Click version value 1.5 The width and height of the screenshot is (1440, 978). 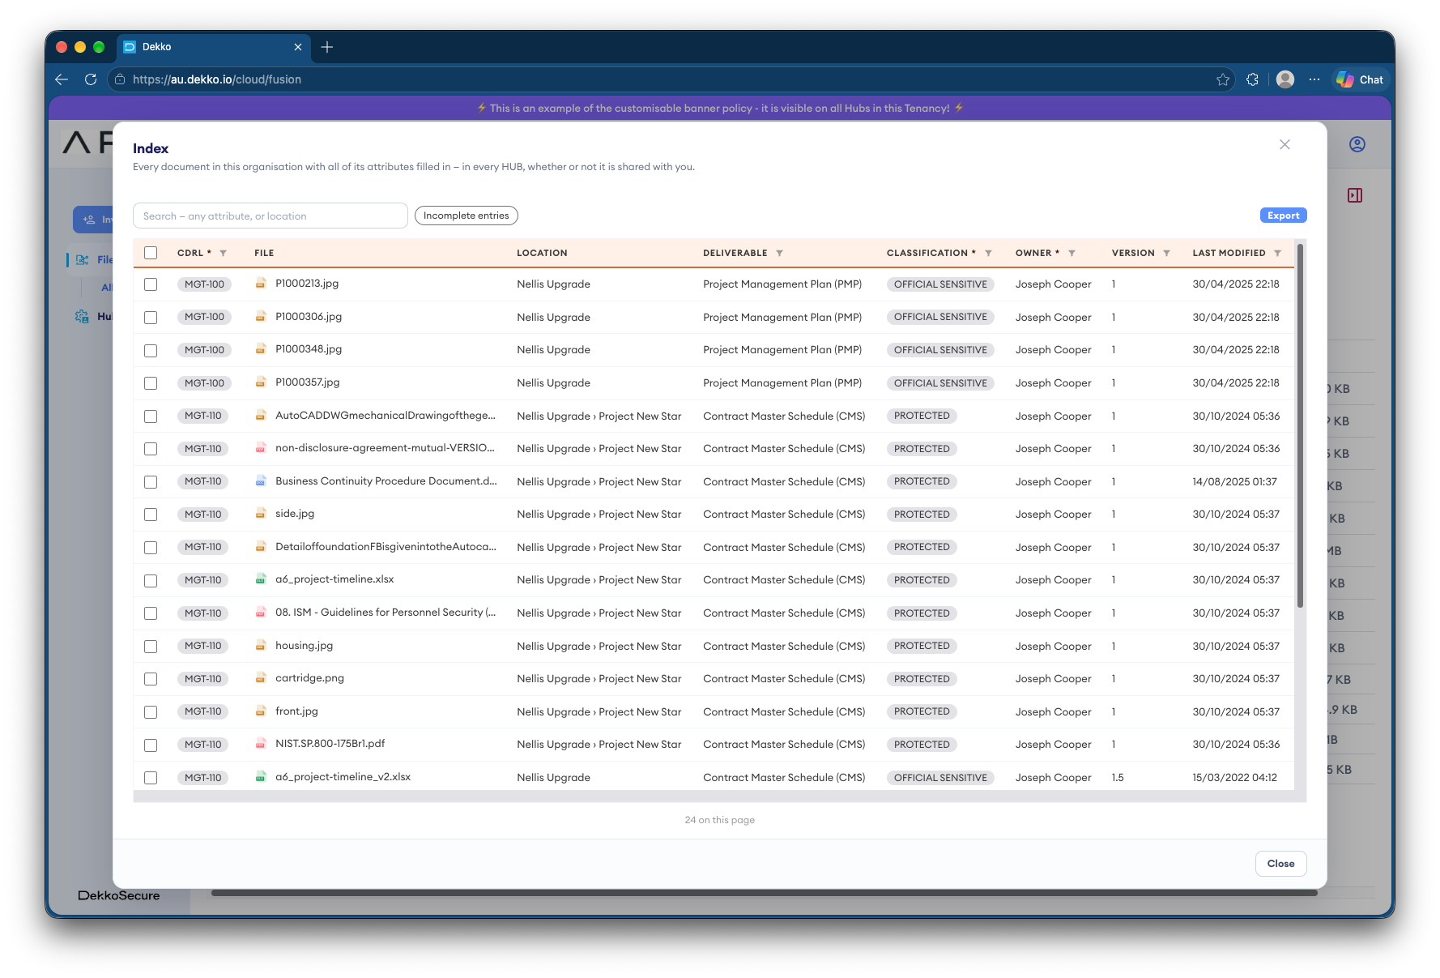click(x=1118, y=777)
